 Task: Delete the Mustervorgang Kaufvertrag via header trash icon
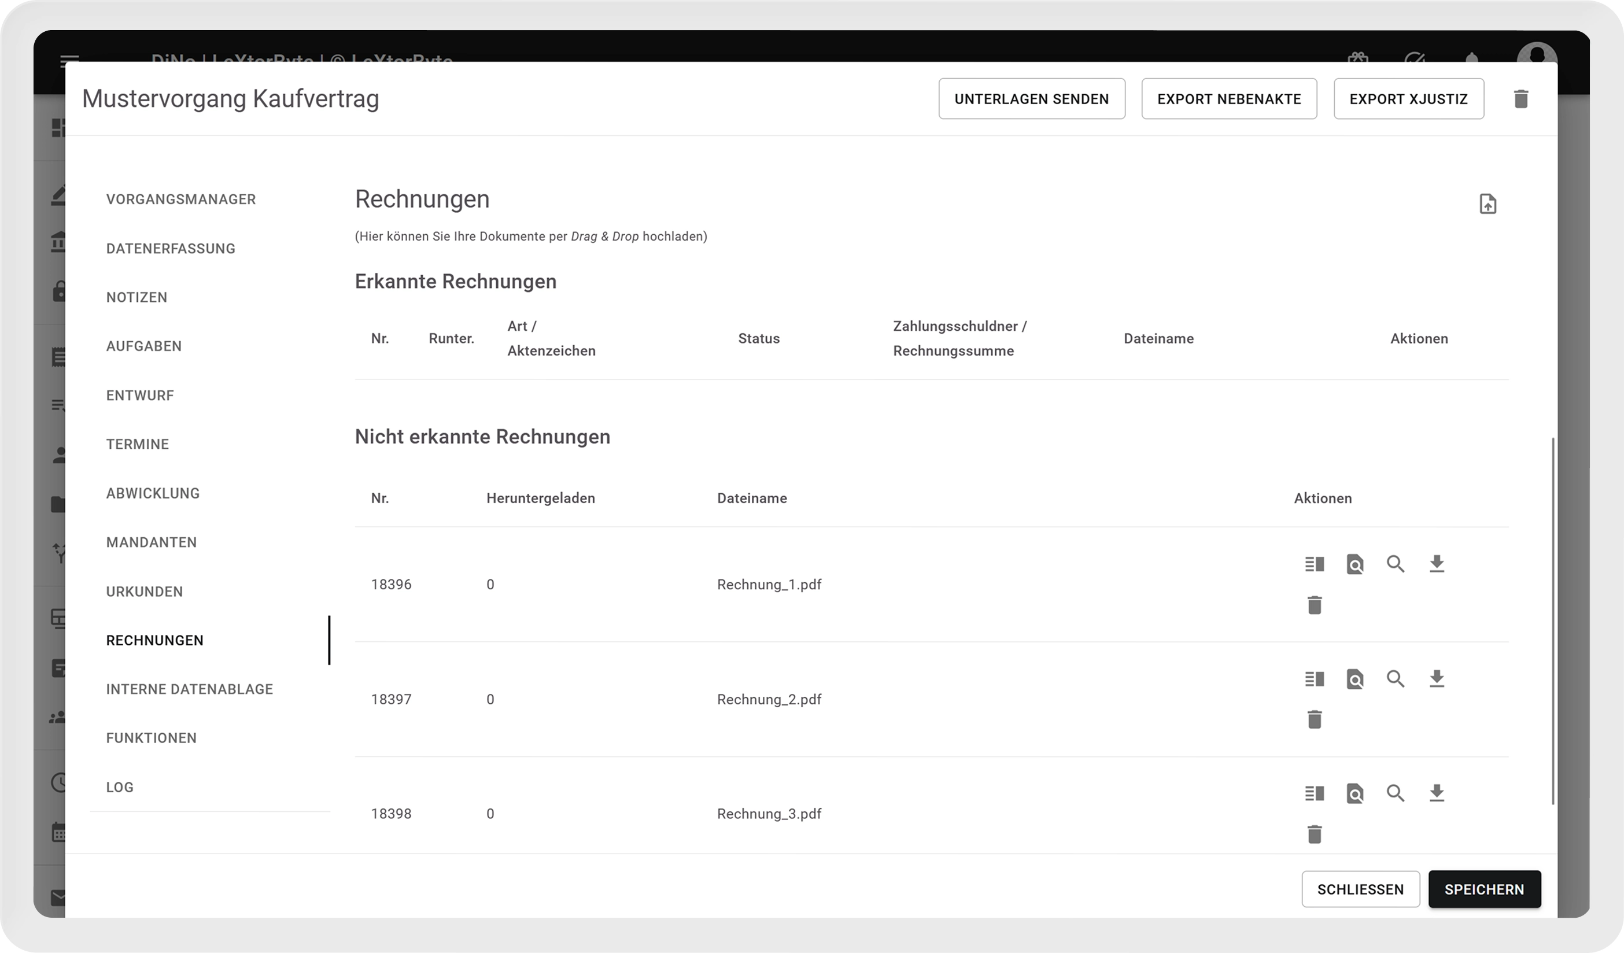(x=1521, y=99)
